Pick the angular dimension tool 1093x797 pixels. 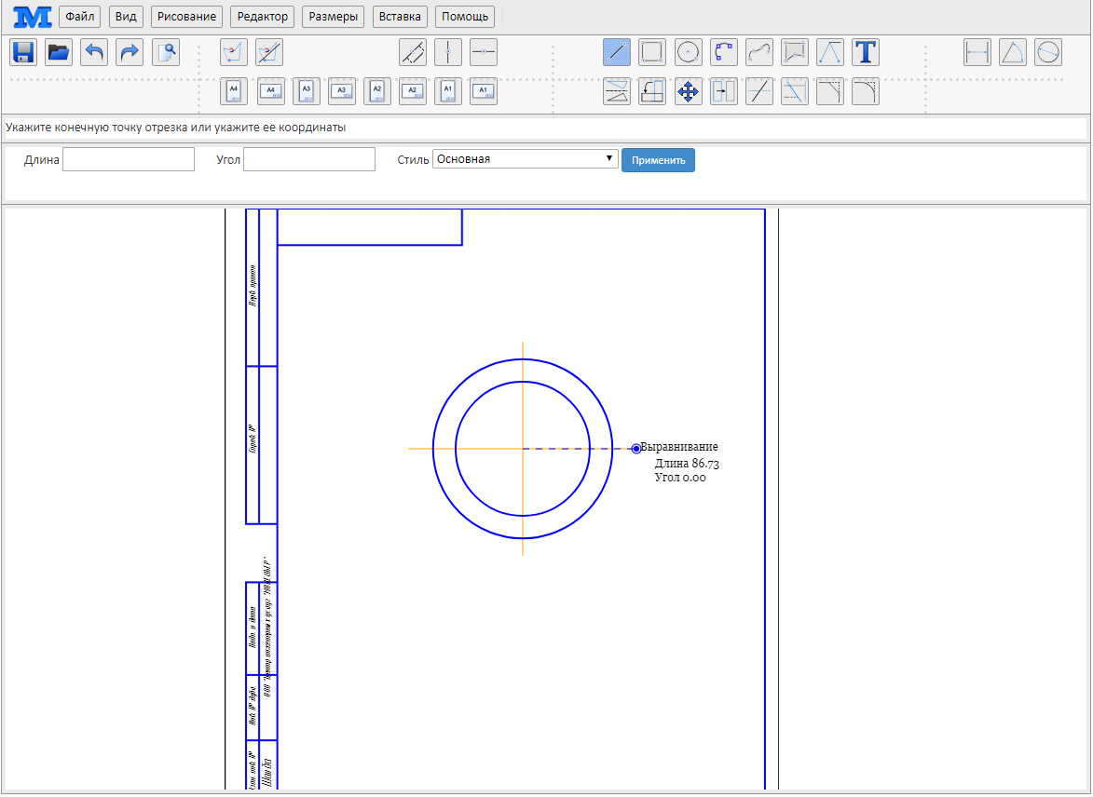(x=1013, y=52)
